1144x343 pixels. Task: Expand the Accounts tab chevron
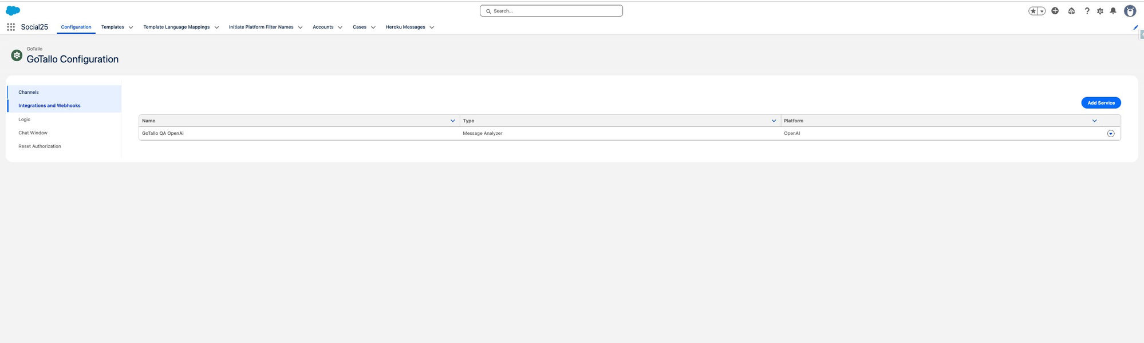pyautogui.click(x=340, y=27)
